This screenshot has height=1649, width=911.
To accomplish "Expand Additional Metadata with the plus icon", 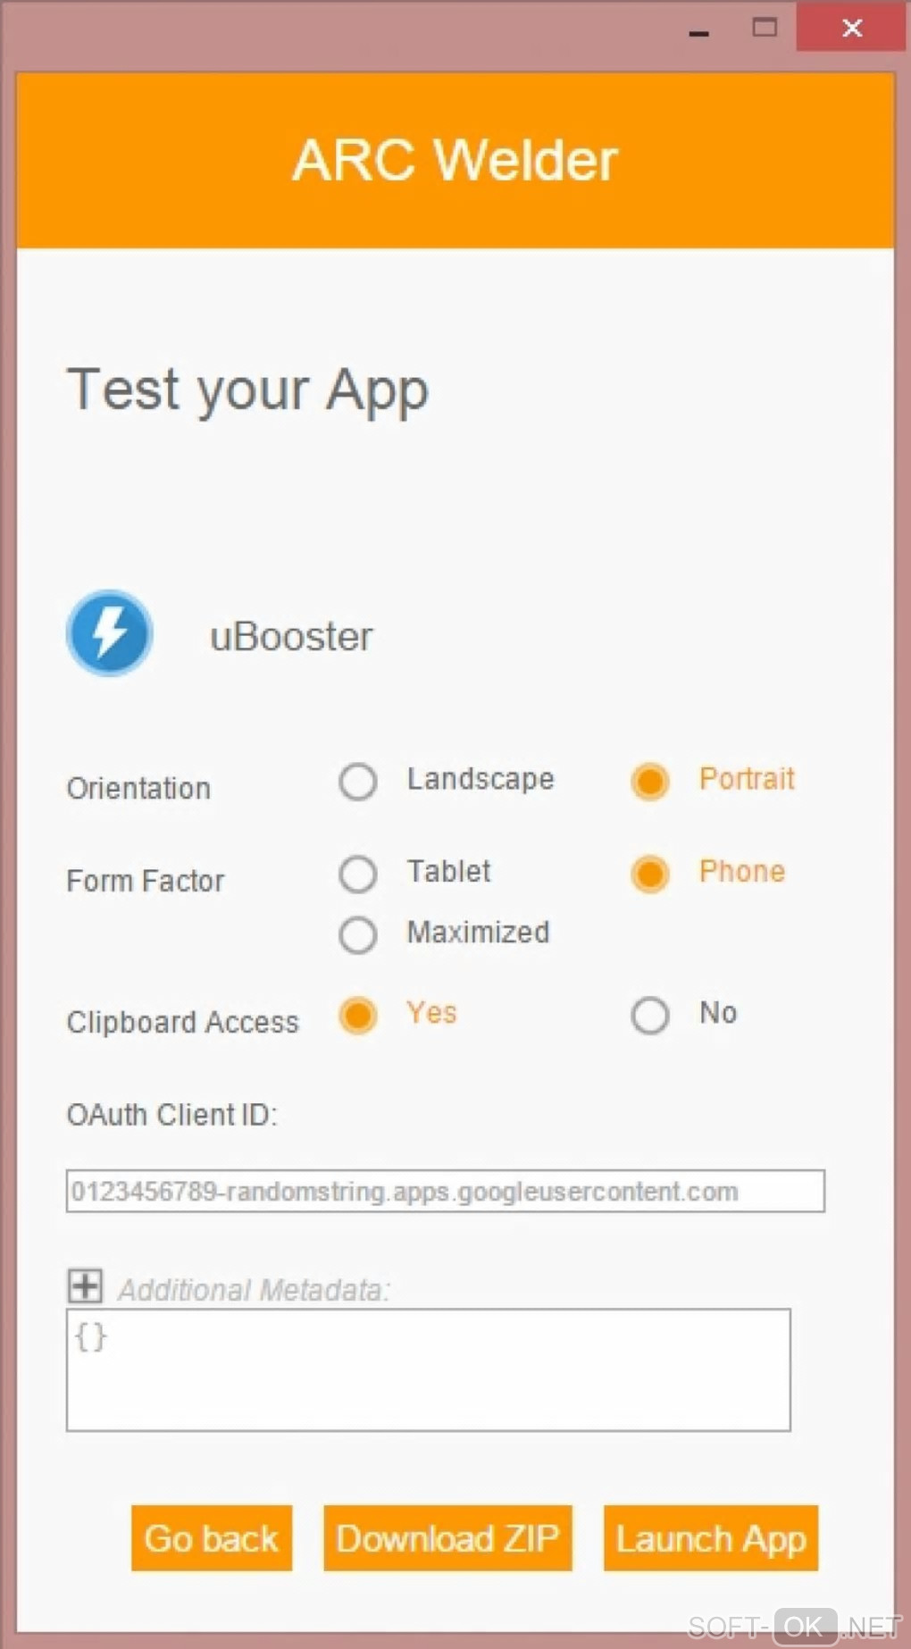I will tap(86, 1286).
